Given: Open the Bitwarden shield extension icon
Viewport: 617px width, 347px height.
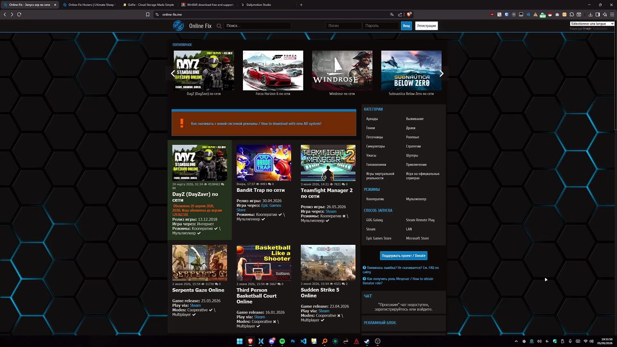Looking at the screenshot, I should [x=506, y=14].
